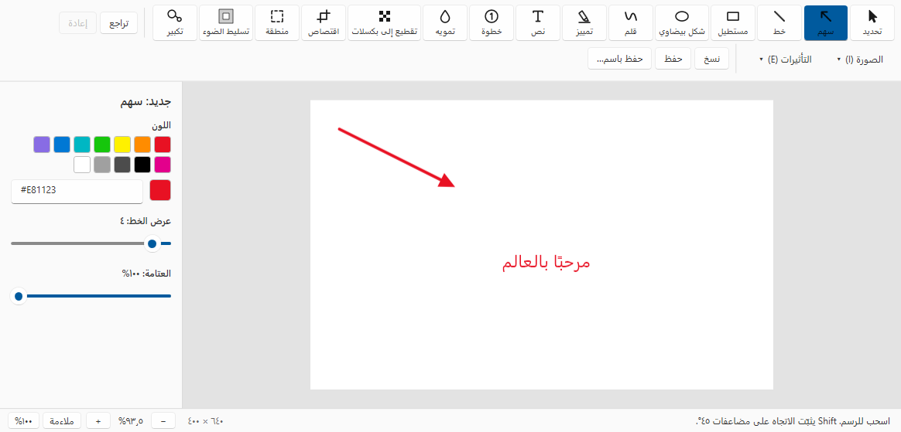Viewport: 901px width, 432px height.
Task: Select the قلم (pen) freehand tool
Action: 630,23
